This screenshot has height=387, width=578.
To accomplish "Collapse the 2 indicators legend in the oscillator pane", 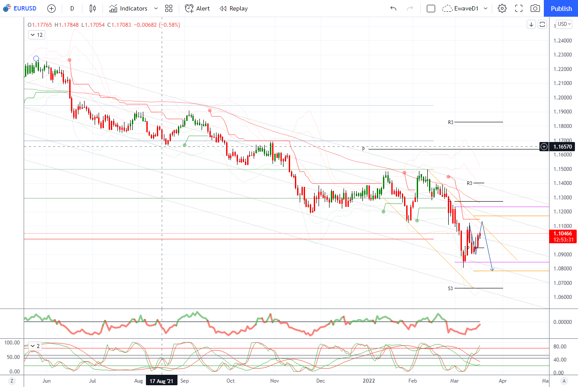I will pyautogui.click(x=35, y=346).
